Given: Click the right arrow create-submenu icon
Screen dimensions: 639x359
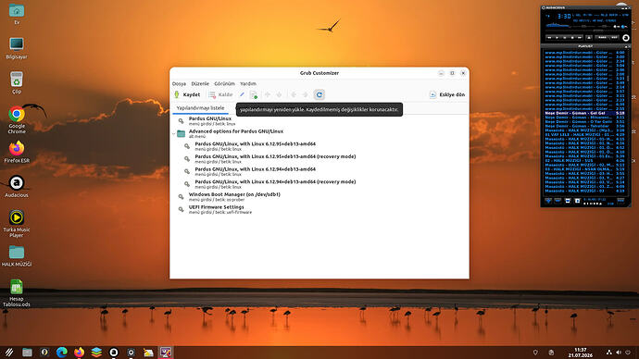Looking at the screenshot, I should (x=306, y=94).
